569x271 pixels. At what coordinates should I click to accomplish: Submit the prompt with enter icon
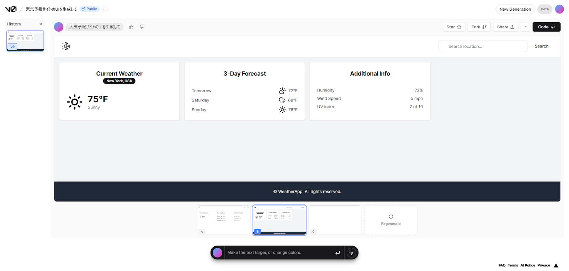pos(337,253)
